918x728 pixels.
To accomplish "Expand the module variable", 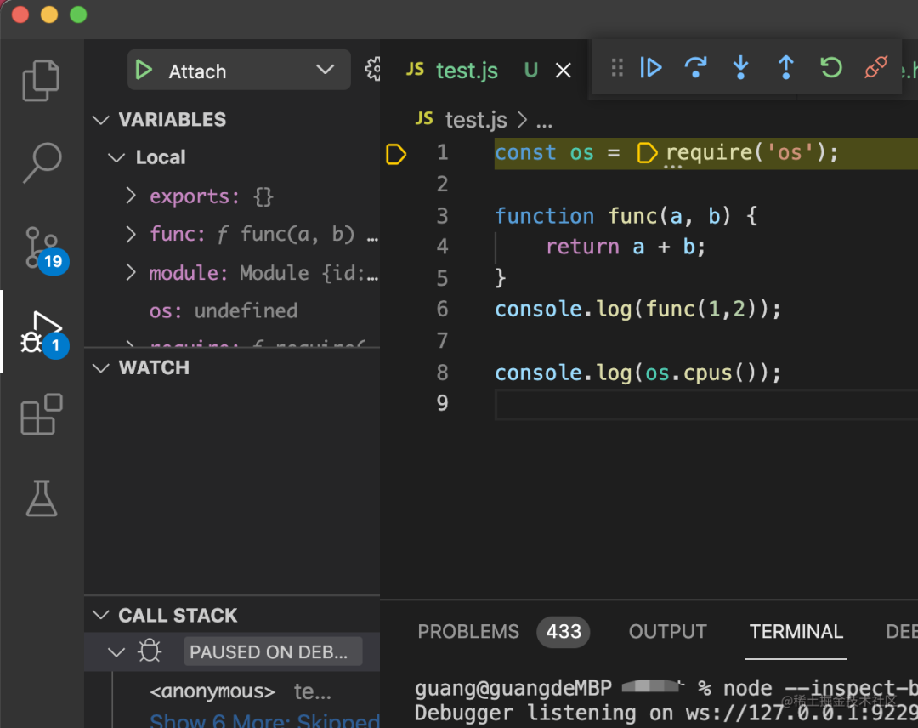I will [131, 272].
